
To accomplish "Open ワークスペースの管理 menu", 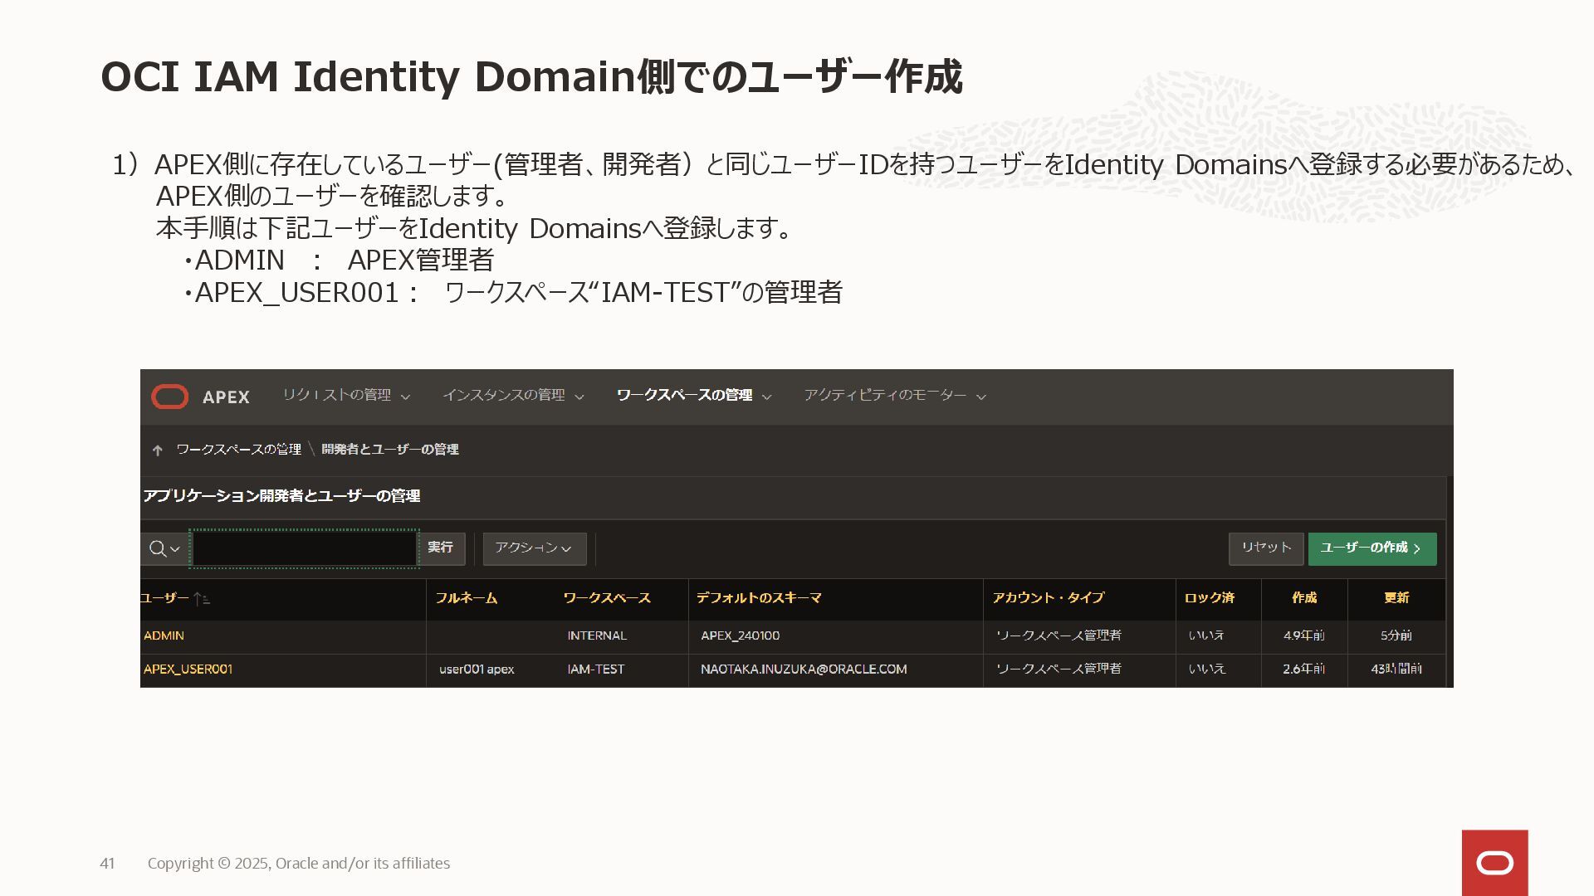I will click(x=684, y=396).
